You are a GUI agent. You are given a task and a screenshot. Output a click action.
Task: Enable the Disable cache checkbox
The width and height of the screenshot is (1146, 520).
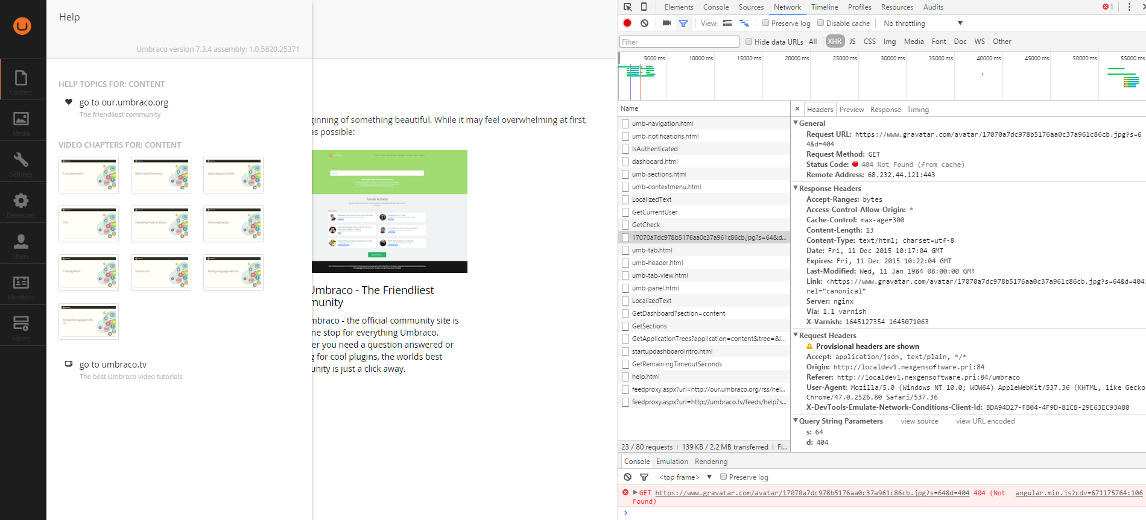point(820,23)
